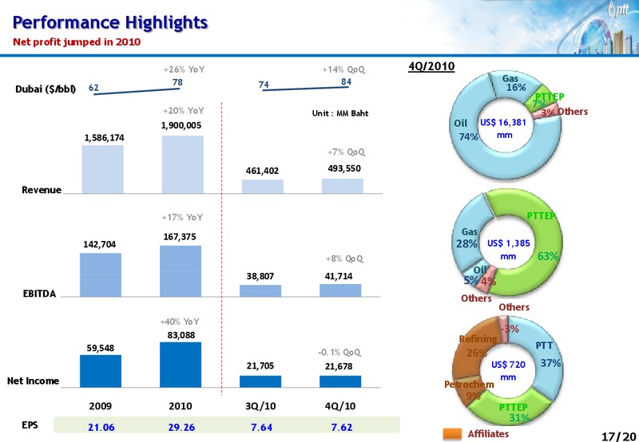Click the +20% YoY revenue annotation
This screenshot has height=442, width=639.
184,111
